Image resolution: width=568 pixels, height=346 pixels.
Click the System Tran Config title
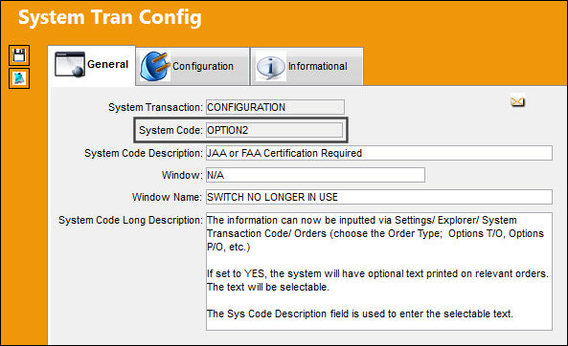(x=110, y=17)
